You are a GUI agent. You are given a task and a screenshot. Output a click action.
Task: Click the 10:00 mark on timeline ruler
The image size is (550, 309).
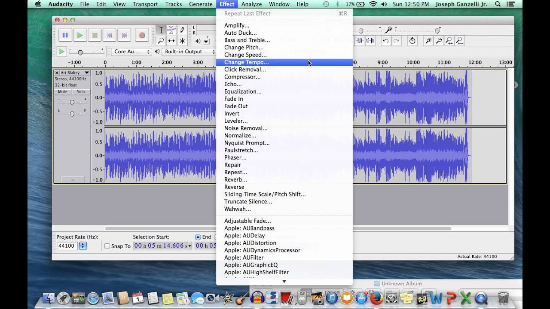413,62
